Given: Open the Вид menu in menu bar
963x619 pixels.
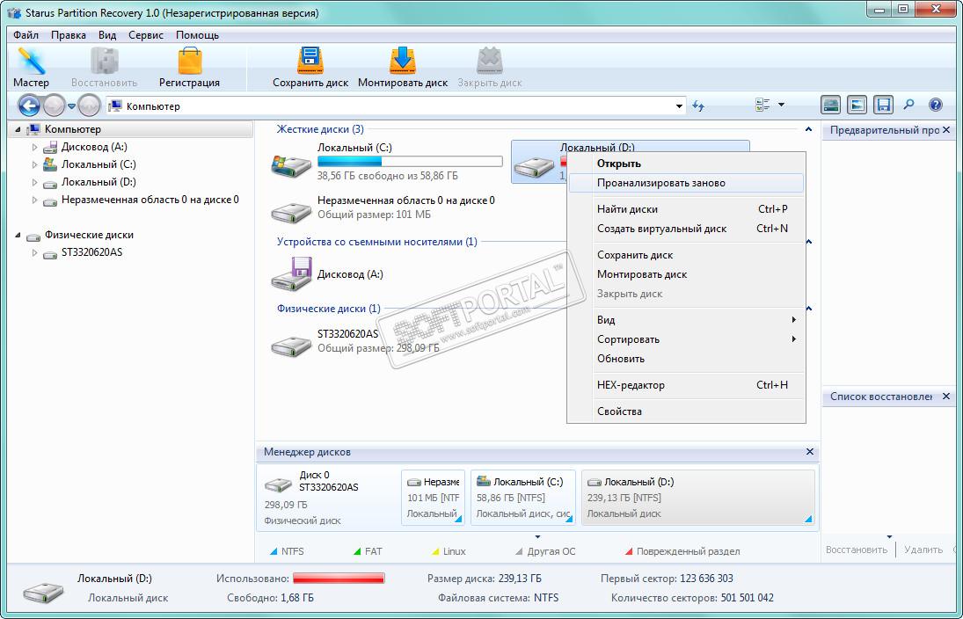Looking at the screenshot, I should coord(107,35).
